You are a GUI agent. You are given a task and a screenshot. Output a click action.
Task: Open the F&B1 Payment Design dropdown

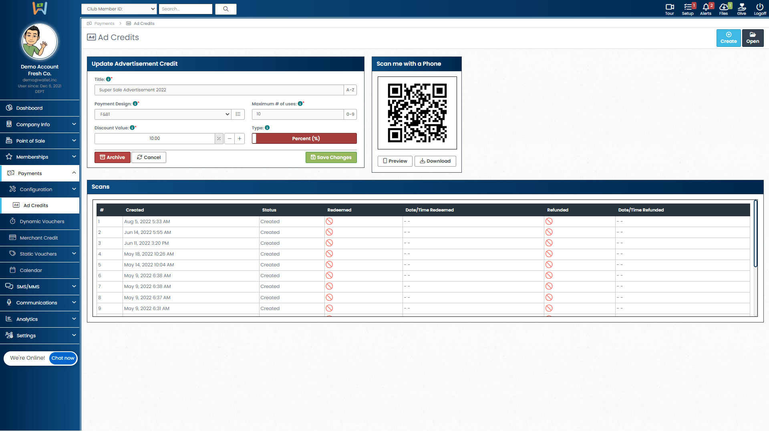[x=163, y=114]
